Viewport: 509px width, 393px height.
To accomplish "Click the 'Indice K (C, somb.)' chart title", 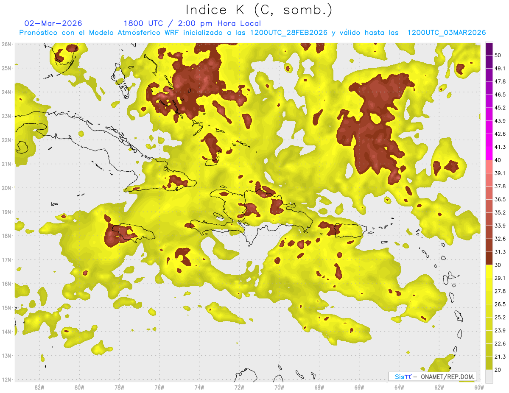I will tap(259, 10).
